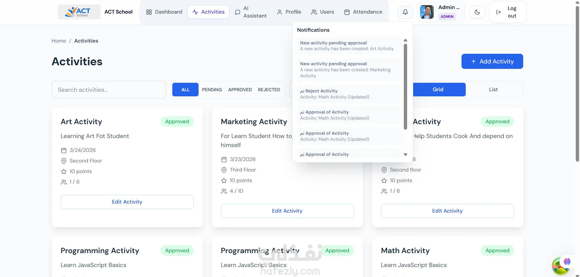
Task: Click the notifications panel scrollbar thumb
Action: coord(406,87)
